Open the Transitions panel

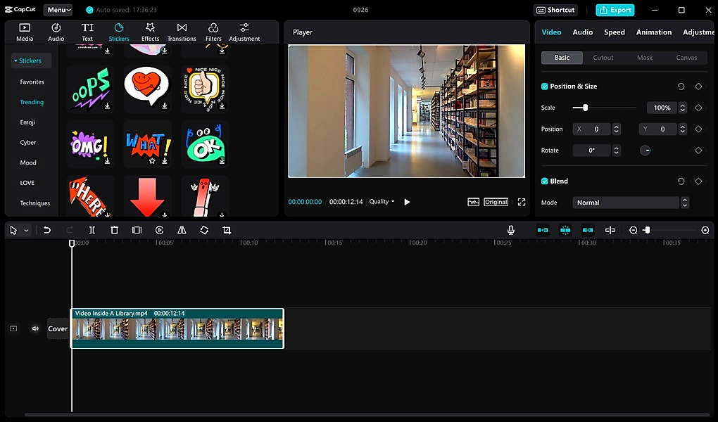coord(182,32)
